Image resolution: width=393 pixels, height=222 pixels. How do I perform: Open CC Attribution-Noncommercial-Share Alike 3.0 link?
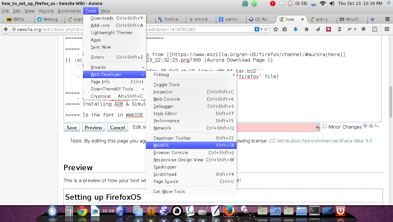(x=321, y=141)
